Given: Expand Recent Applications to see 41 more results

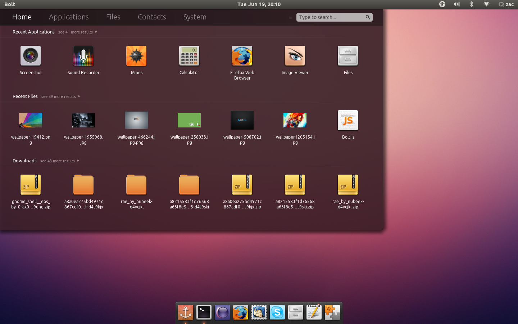Looking at the screenshot, I should click(x=75, y=32).
